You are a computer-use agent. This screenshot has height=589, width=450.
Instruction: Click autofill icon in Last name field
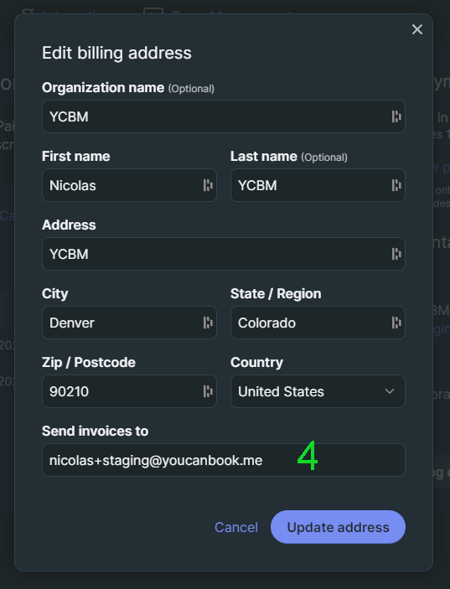click(396, 185)
